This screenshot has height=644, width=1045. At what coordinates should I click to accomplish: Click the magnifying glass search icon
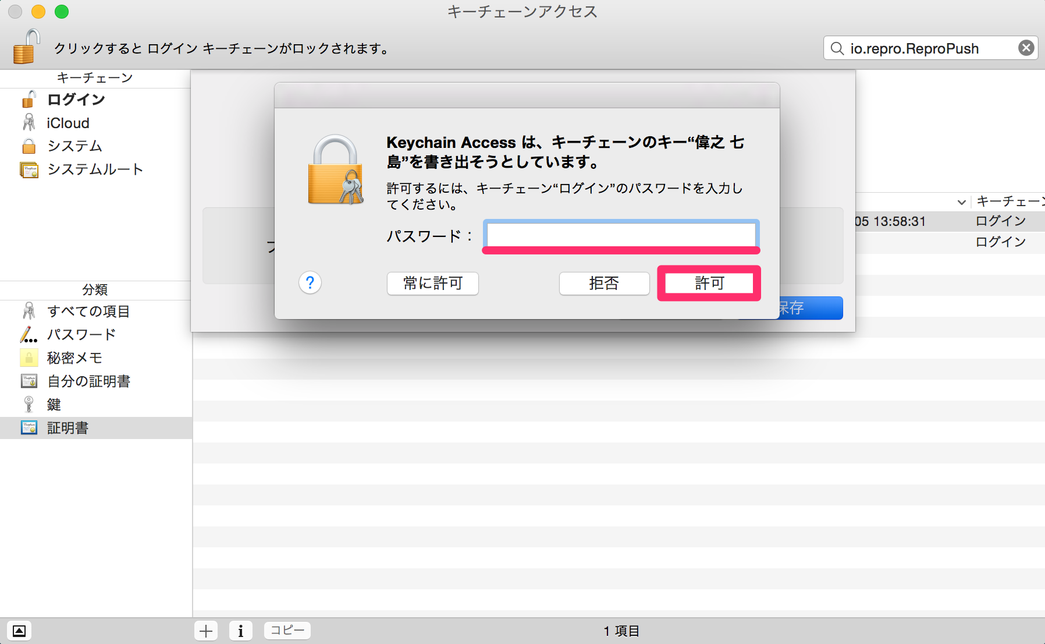click(x=837, y=48)
